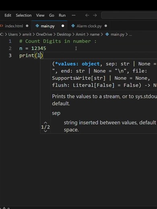This screenshot has height=209, width=157.
Task: Open the Users breadcrumb
Action: (x=13, y=35)
